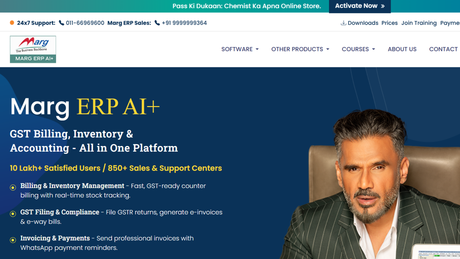Open the CONTACT menu item
This screenshot has height=259, width=460.
[444, 49]
